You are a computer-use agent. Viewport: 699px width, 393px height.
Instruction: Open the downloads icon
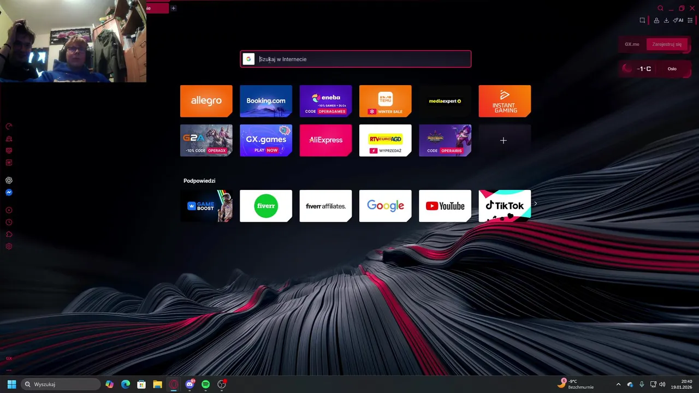point(666,20)
